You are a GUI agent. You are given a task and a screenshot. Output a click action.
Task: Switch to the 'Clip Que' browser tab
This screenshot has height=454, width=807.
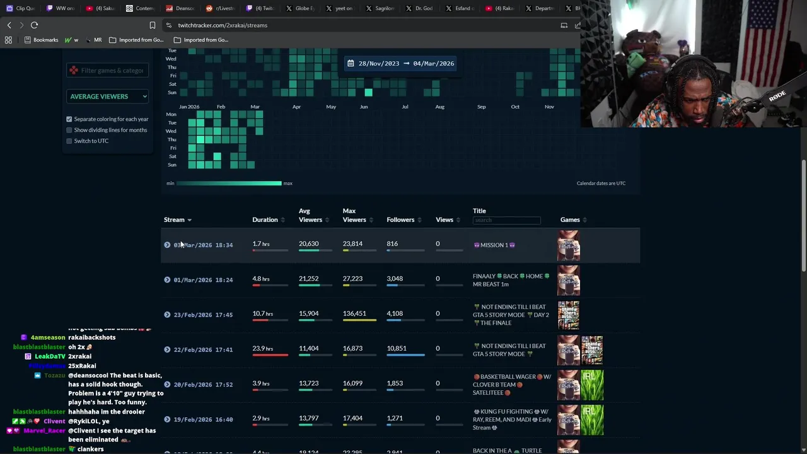coord(21,8)
